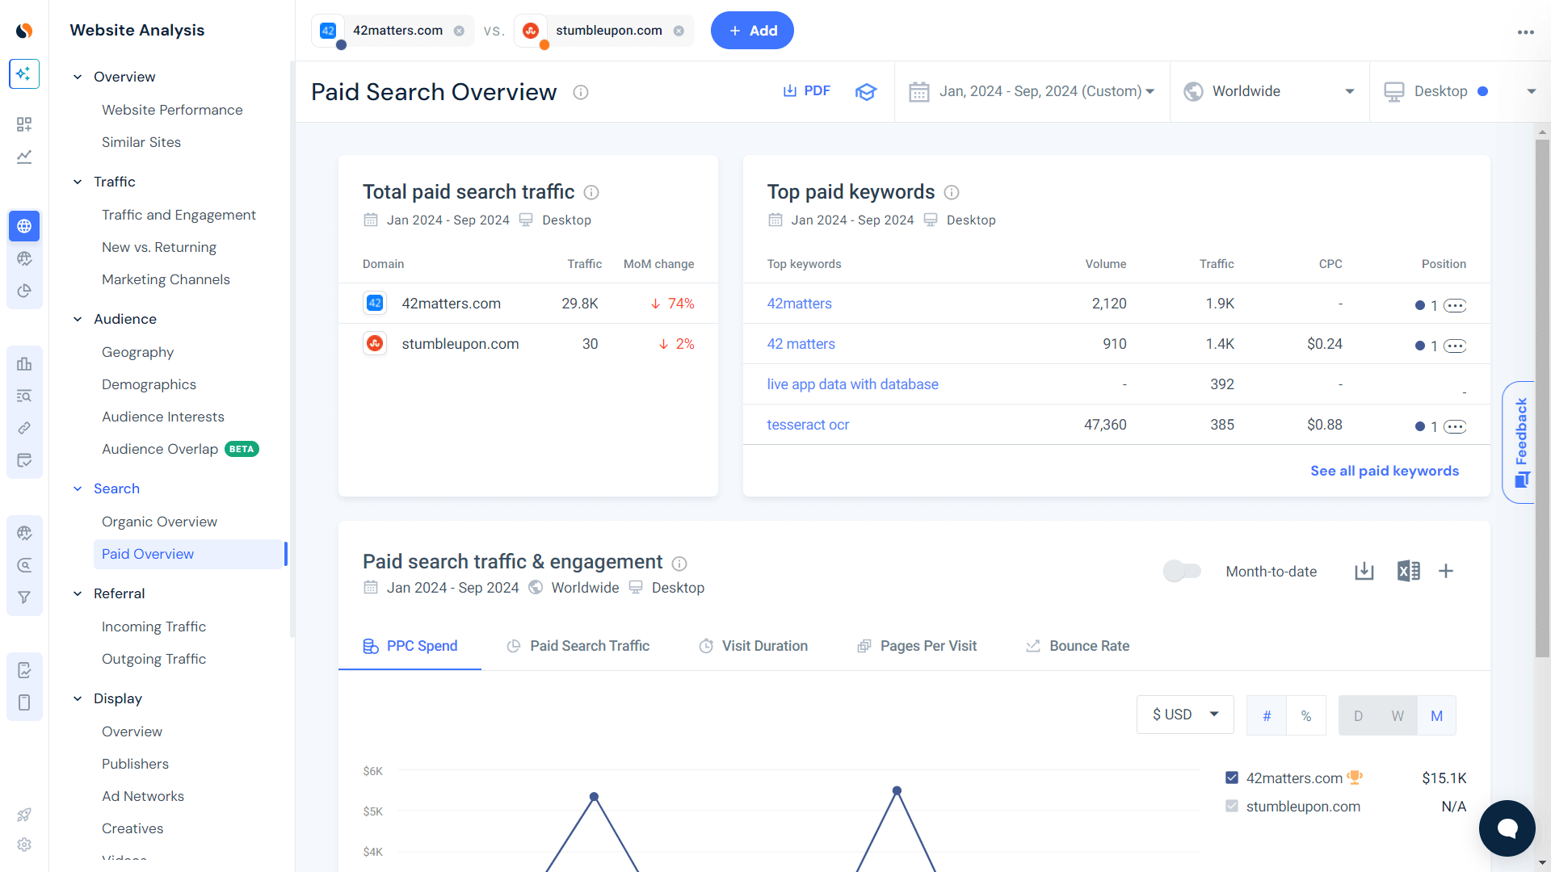Select the Paid Search Traffic tab

pos(589,645)
